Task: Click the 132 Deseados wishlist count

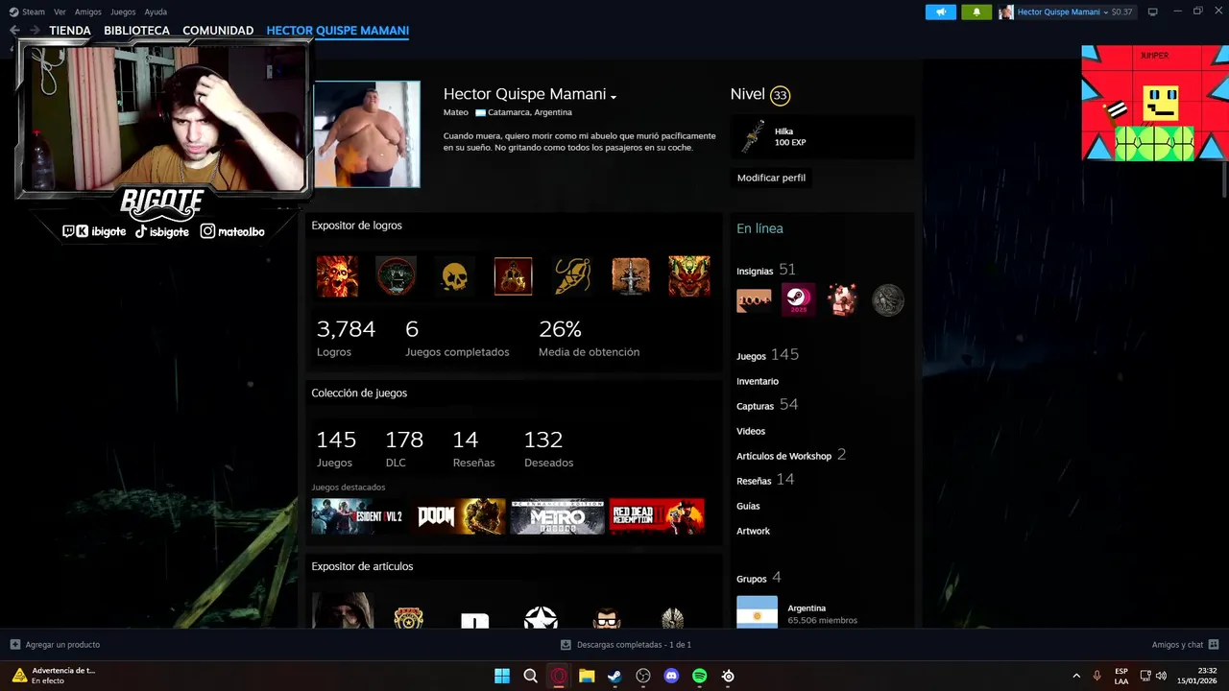Action: point(548,448)
